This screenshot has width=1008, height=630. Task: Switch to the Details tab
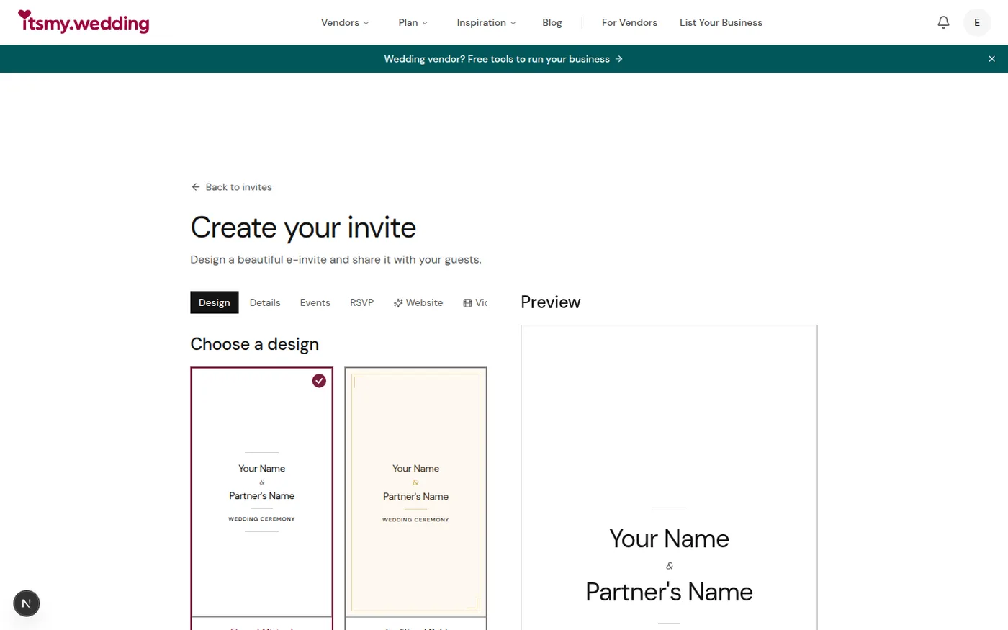[x=265, y=302]
